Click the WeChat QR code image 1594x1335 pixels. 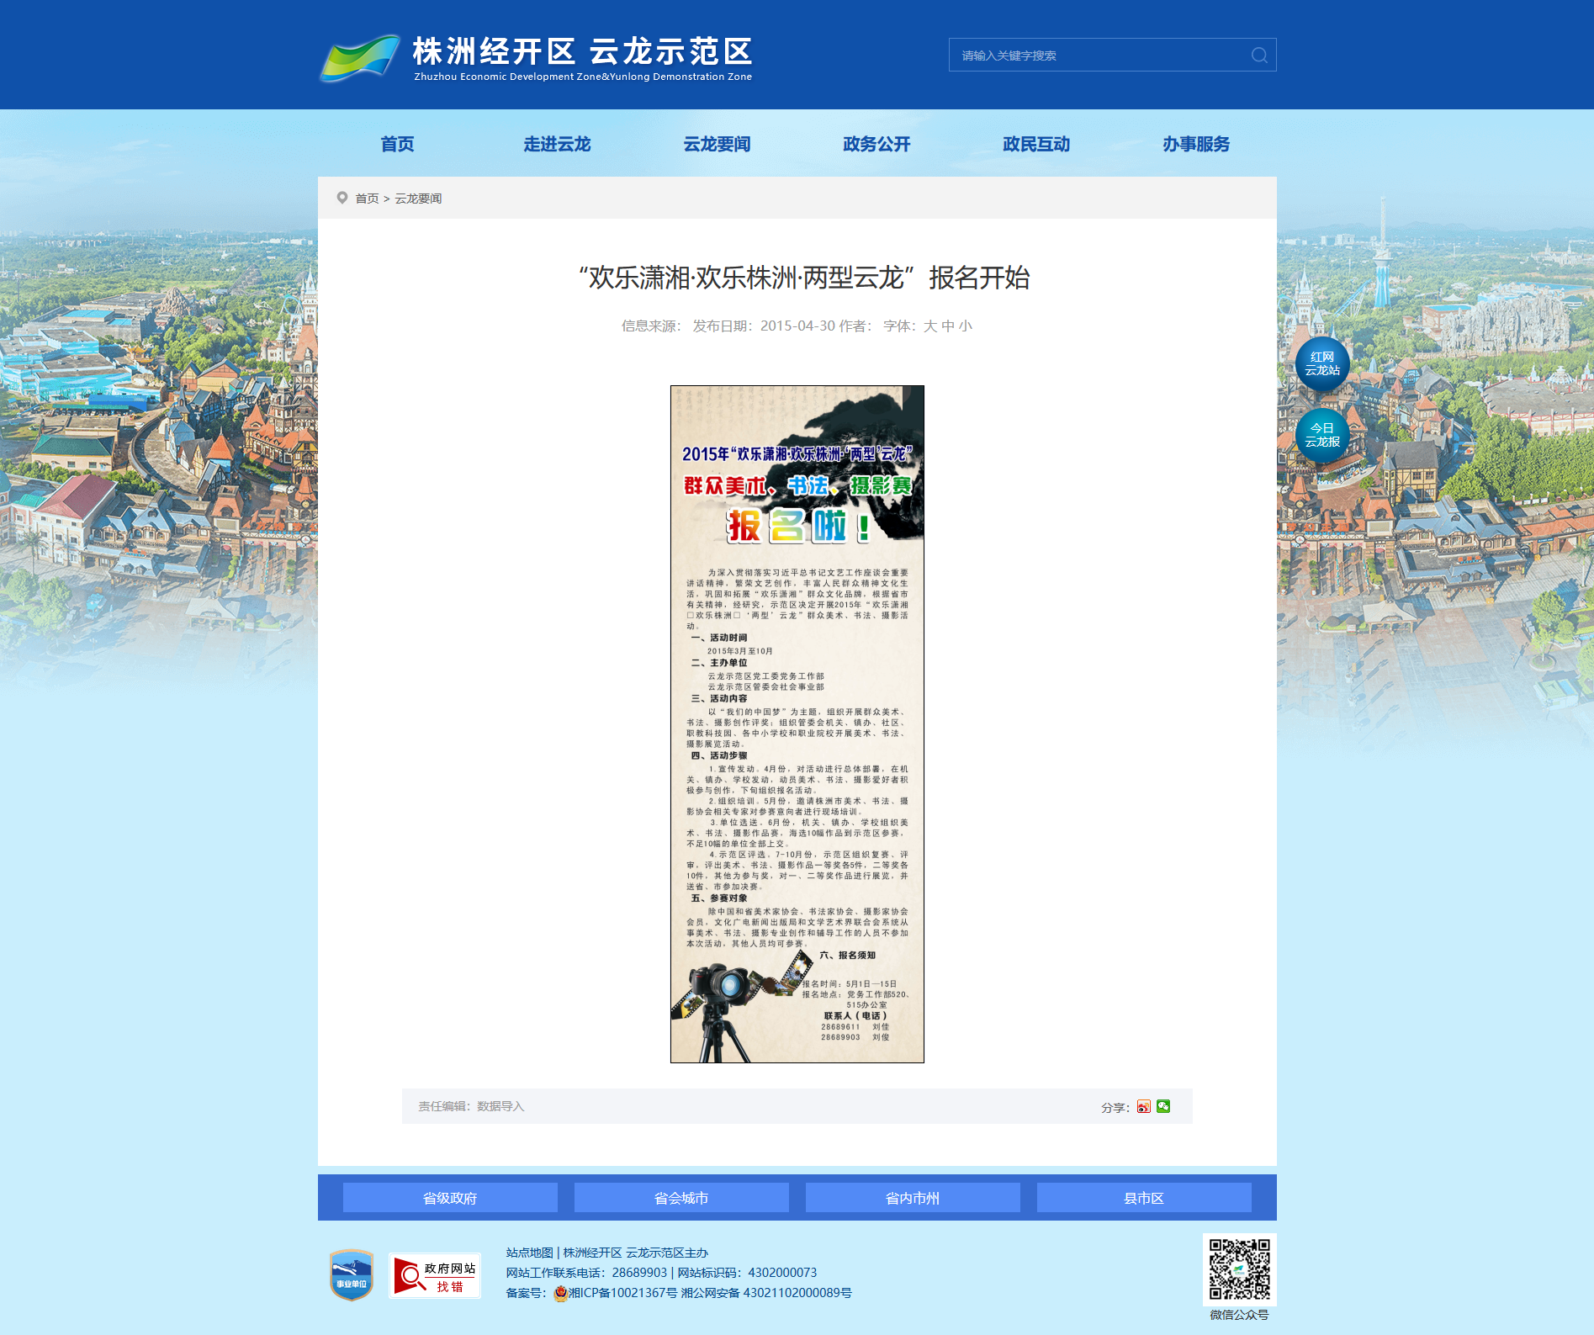(x=1240, y=1269)
